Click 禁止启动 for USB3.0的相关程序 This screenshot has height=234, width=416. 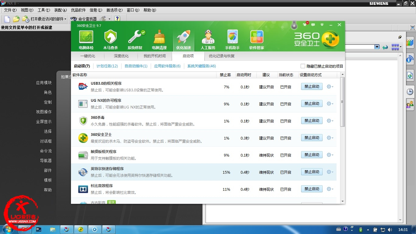click(312, 87)
